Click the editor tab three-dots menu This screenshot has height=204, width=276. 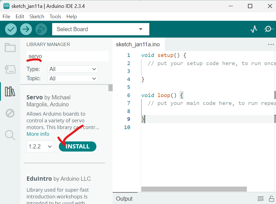click(x=271, y=44)
